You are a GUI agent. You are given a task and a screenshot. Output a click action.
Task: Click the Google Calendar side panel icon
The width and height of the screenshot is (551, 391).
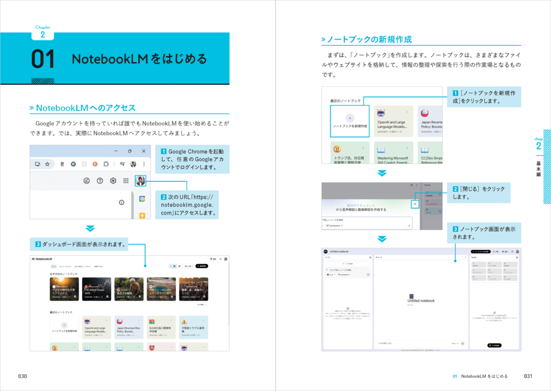(x=142, y=199)
